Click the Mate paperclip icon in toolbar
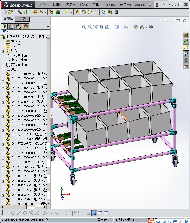This screenshot has height=223, width=190. [x=20, y=12]
